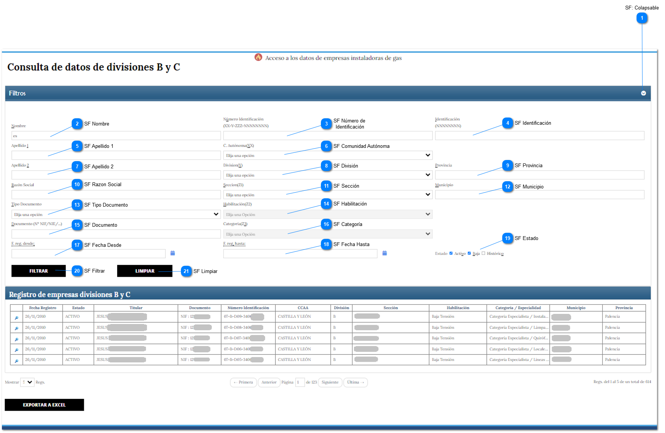Sort by Sección column header
Image resolution: width=665 pixels, height=433 pixels.
click(x=391, y=308)
